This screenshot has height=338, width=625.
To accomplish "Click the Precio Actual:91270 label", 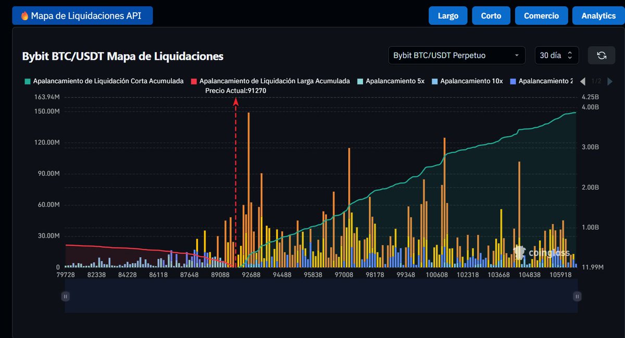I will tap(235, 90).
